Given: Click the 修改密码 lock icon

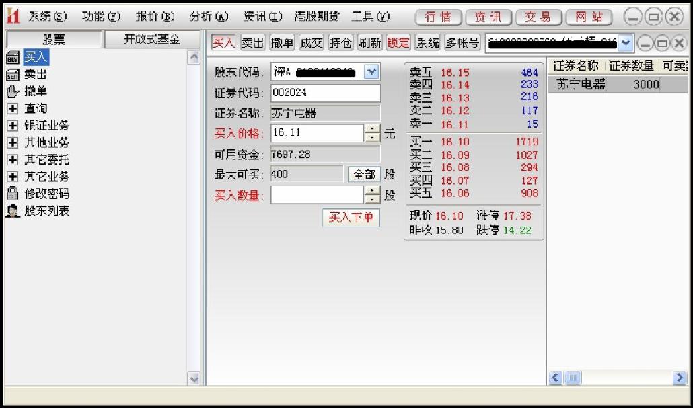Looking at the screenshot, I should pos(13,194).
